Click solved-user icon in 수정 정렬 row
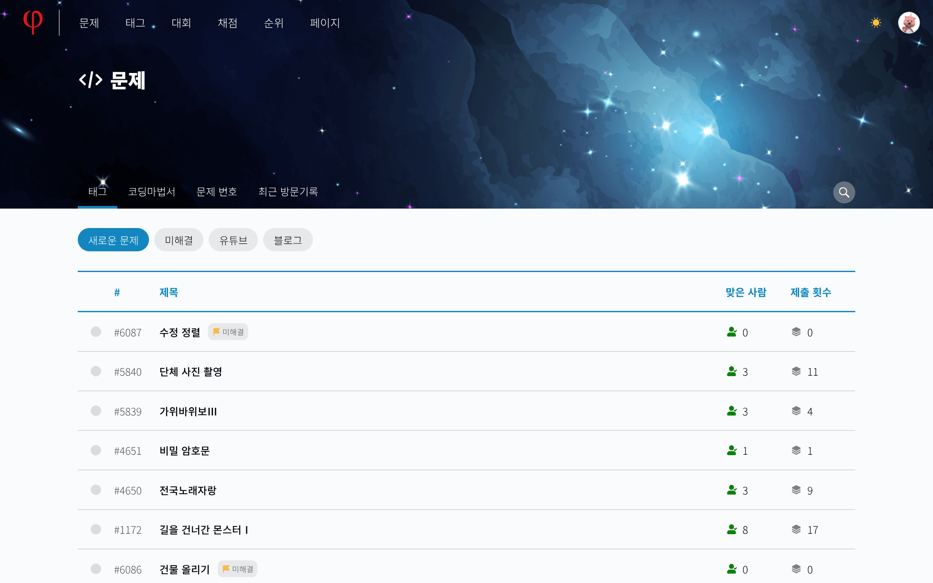The image size is (933, 583). pyautogui.click(x=732, y=332)
